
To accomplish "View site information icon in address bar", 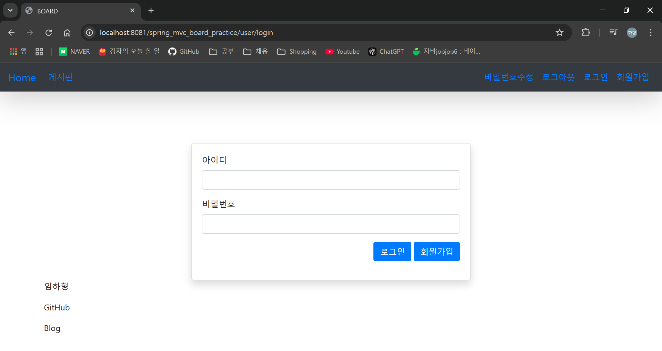I will [x=90, y=33].
